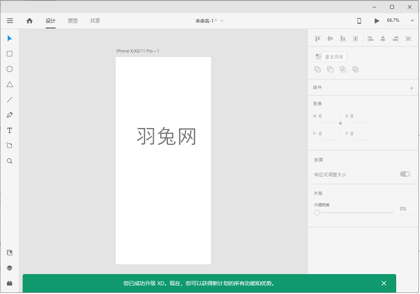The image size is (420, 294).
Task: Toggle the aspect ratio lock icon
Action: tap(340, 123)
